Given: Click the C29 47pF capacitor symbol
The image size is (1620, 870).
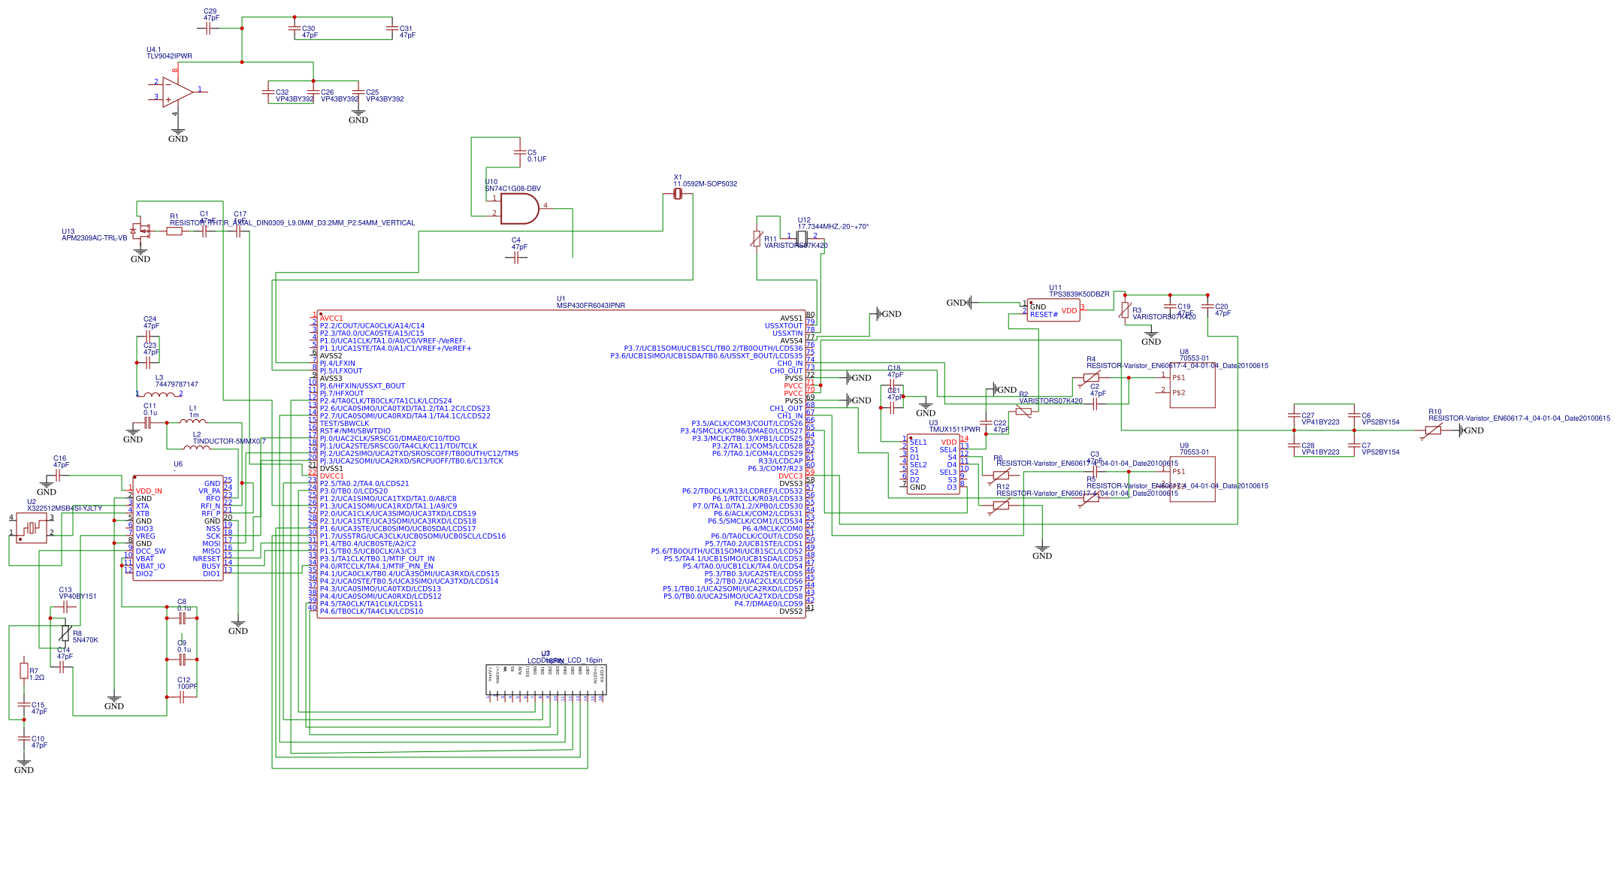Looking at the screenshot, I should click(208, 29).
